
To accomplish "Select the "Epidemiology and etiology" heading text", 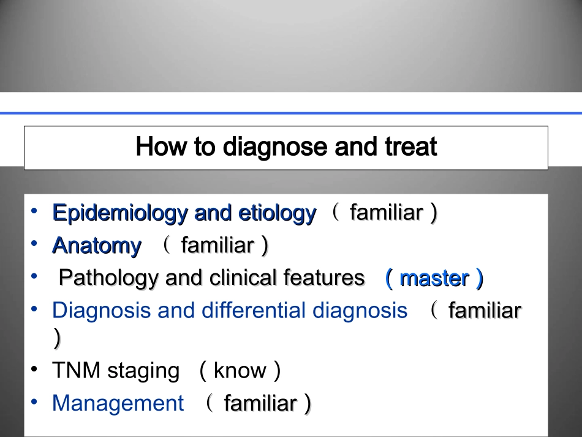I will 184,213.
